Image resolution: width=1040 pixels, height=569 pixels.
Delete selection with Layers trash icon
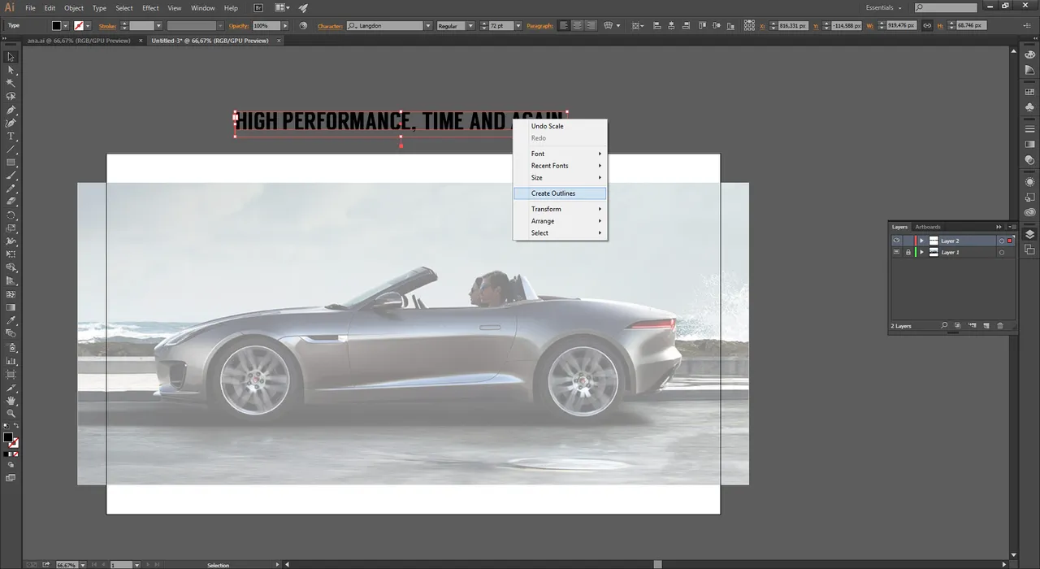[x=1000, y=326]
